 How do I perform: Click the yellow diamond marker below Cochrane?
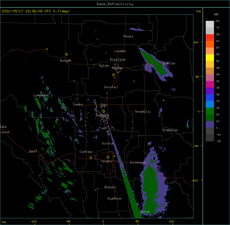pos(91,158)
